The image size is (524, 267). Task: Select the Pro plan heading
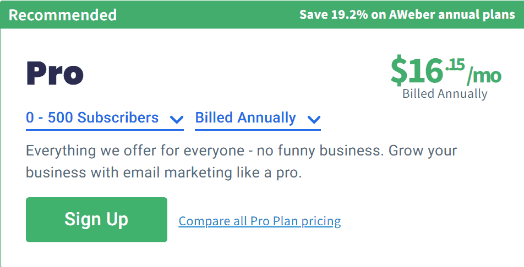(x=55, y=73)
